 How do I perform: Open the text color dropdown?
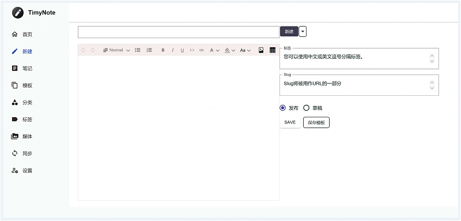click(214, 50)
